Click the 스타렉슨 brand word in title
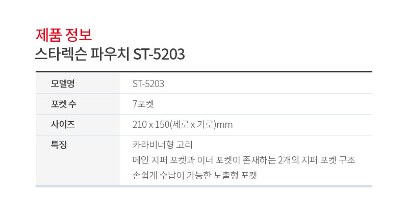This screenshot has height=221, width=408. 61,54
